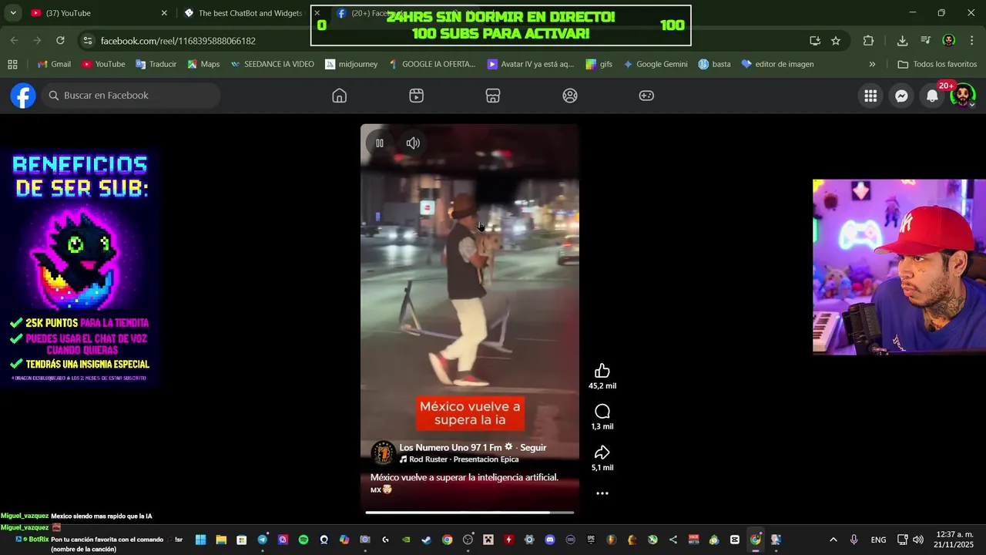Open the Chrome apps grid in bookmarks bar
This screenshot has width=986, height=555.
[12, 64]
